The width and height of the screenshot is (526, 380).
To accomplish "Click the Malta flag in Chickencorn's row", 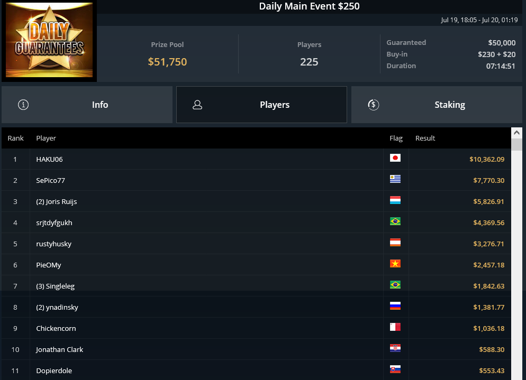I will (x=395, y=327).
